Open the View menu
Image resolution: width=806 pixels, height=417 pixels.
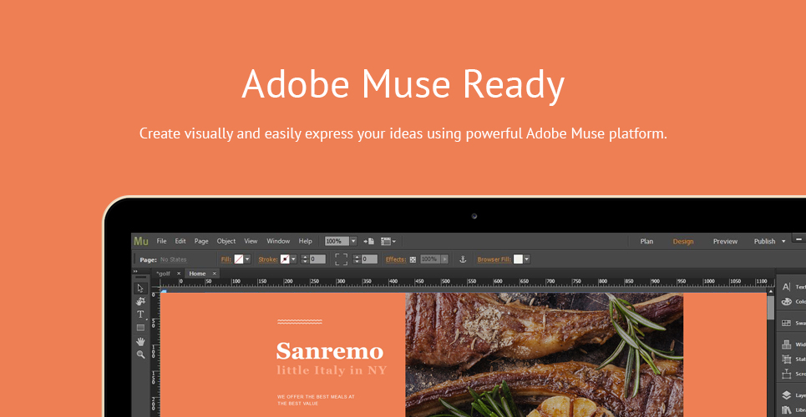click(x=251, y=241)
